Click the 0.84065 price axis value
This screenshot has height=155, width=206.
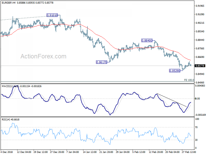[200, 83]
